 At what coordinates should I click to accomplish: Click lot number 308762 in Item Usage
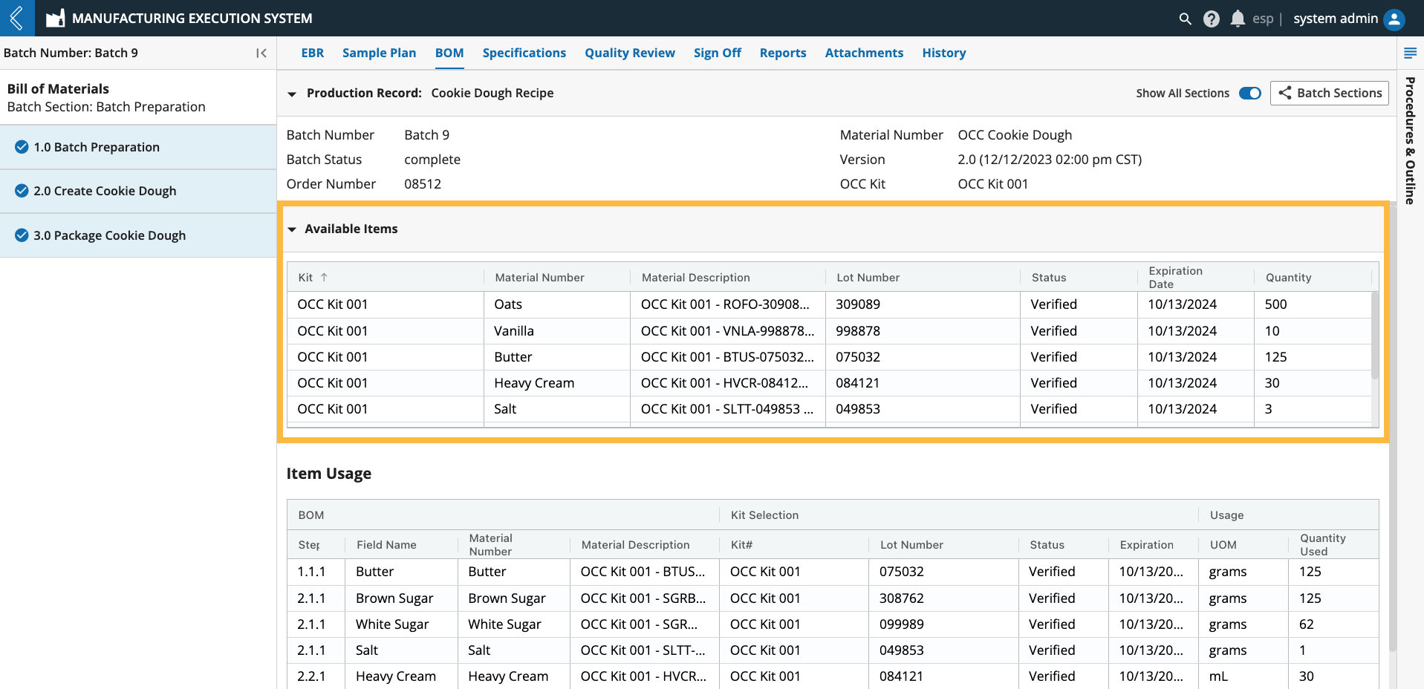(901, 598)
